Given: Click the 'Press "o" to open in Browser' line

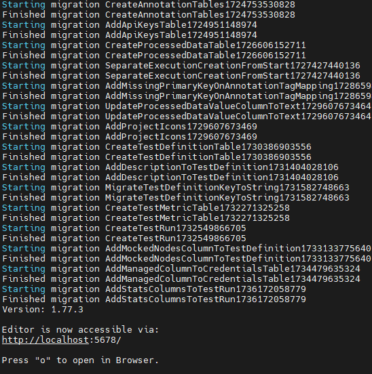Looking at the screenshot, I should (80, 360).
